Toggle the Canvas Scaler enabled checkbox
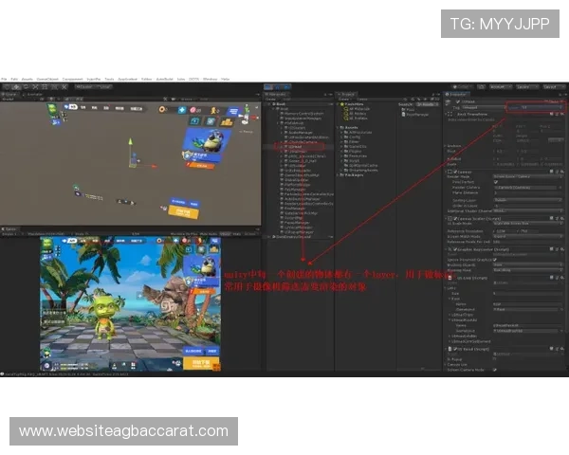 pos(455,218)
